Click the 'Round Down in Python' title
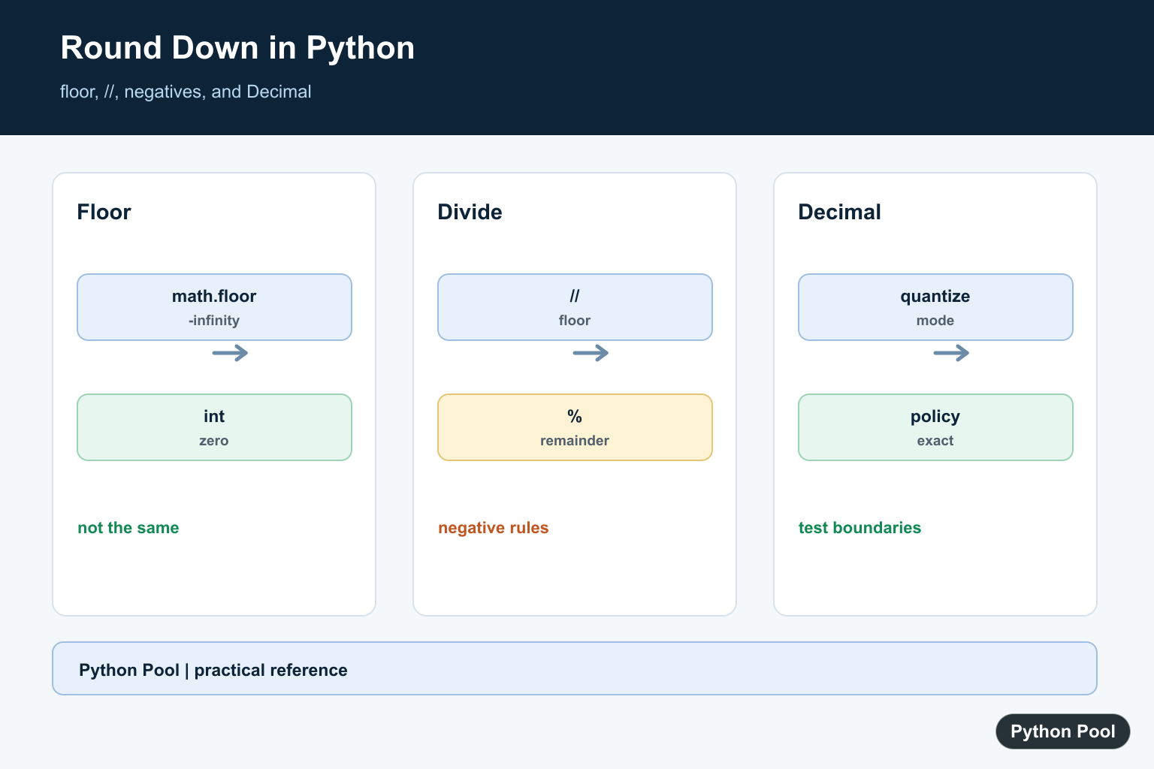The image size is (1154, 769). pyautogui.click(x=237, y=48)
